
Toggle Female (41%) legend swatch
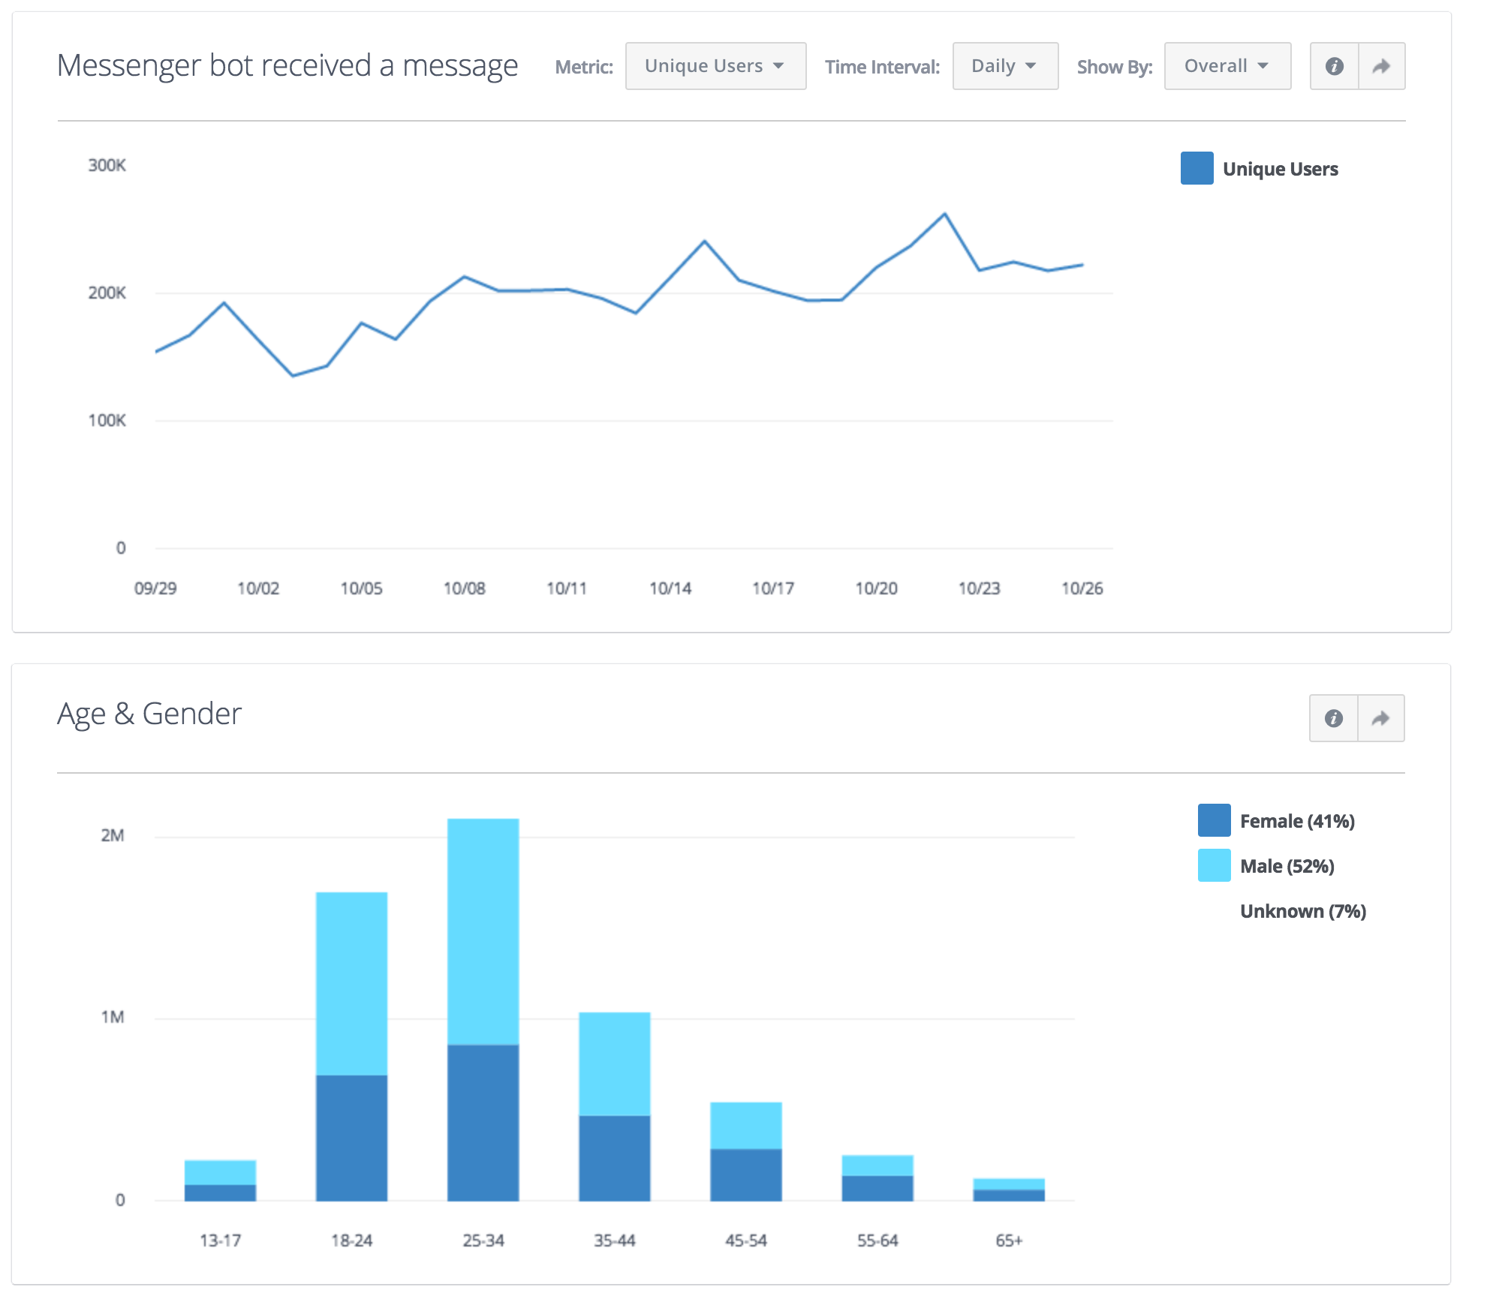coord(1214,820)
